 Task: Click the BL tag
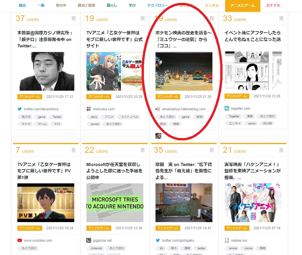(161, 248)
